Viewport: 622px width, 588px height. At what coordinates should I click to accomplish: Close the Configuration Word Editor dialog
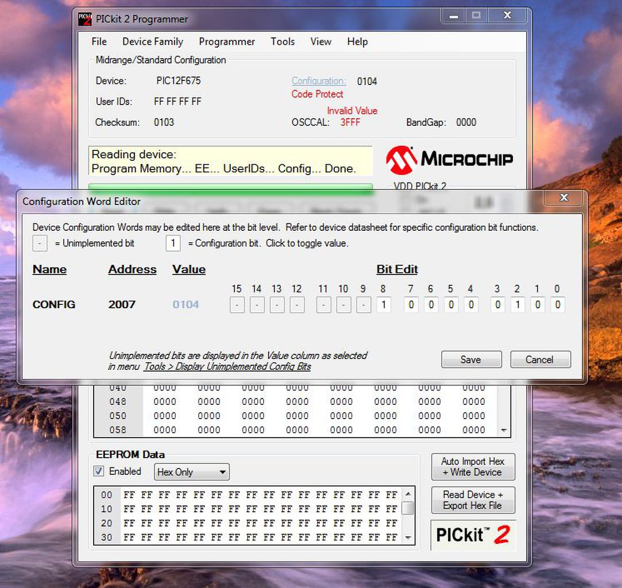click(563, 198)
